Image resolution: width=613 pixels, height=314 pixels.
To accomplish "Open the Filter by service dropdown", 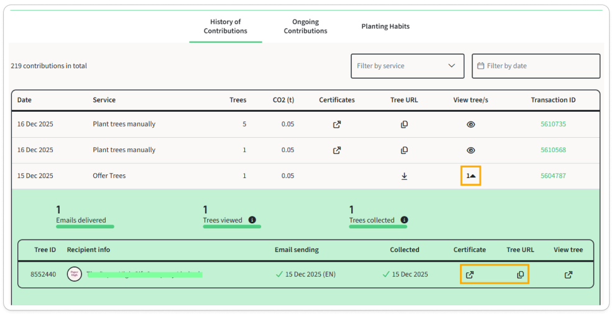I will (407, 66).
